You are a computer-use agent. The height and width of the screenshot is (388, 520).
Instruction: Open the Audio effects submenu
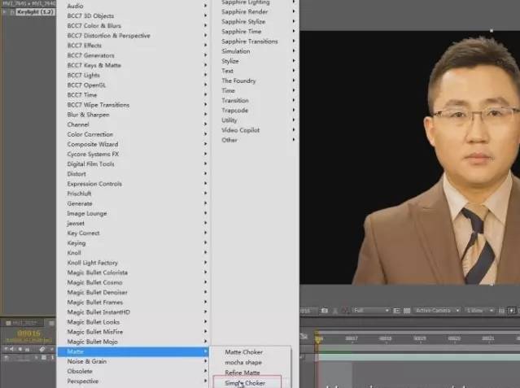tap(133, 6)
